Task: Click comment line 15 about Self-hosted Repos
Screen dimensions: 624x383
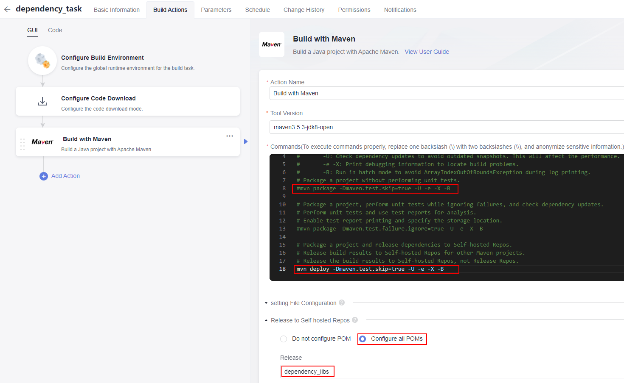Action: pyautogui.click(x=404, y=245)
